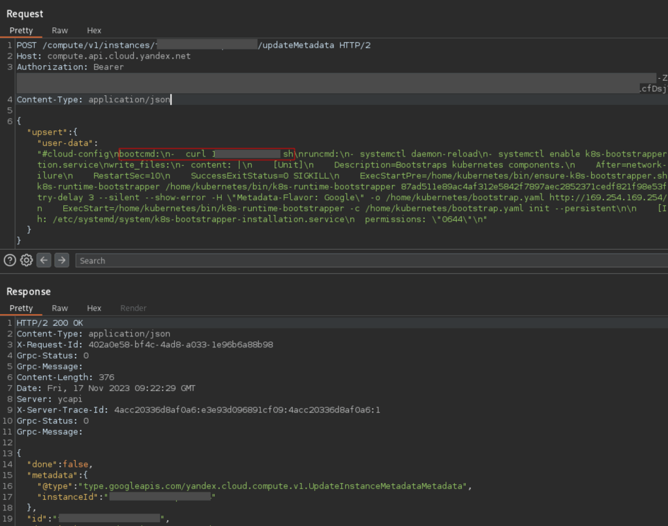Image resolution: width=668 pixels, height=526 pixels.
Task: Switch to the Request Hex tab
Action: click(94, 31)
